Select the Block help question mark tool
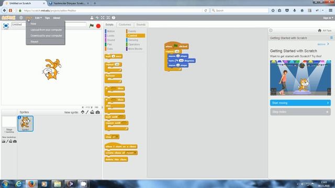This screenshot has height=188, width=335. 114,18
